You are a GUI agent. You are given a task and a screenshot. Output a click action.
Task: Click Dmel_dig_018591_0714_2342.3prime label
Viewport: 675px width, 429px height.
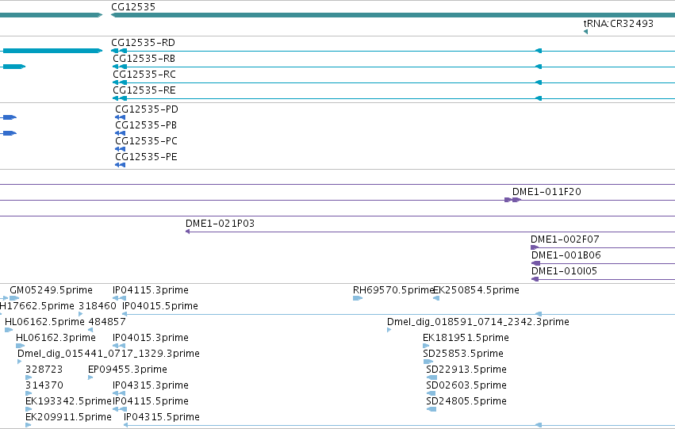(x=477, y=322)
